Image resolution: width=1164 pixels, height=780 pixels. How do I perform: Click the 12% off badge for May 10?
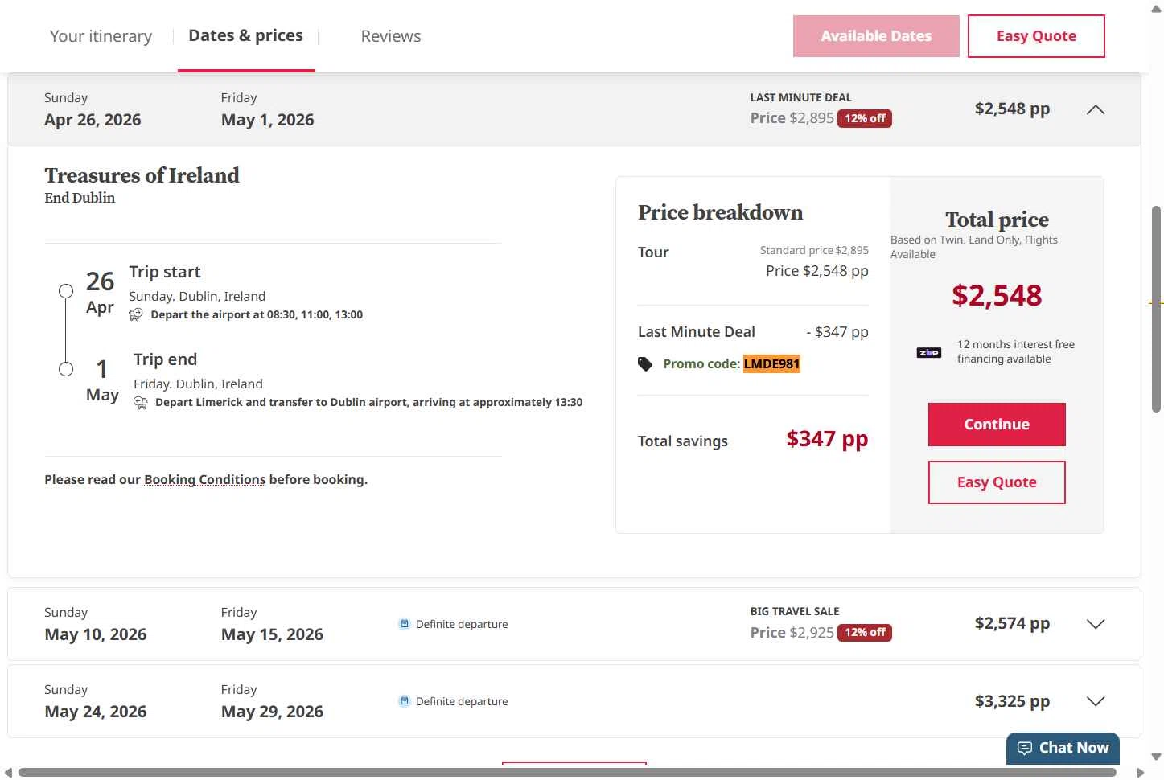tap(865, 633)
